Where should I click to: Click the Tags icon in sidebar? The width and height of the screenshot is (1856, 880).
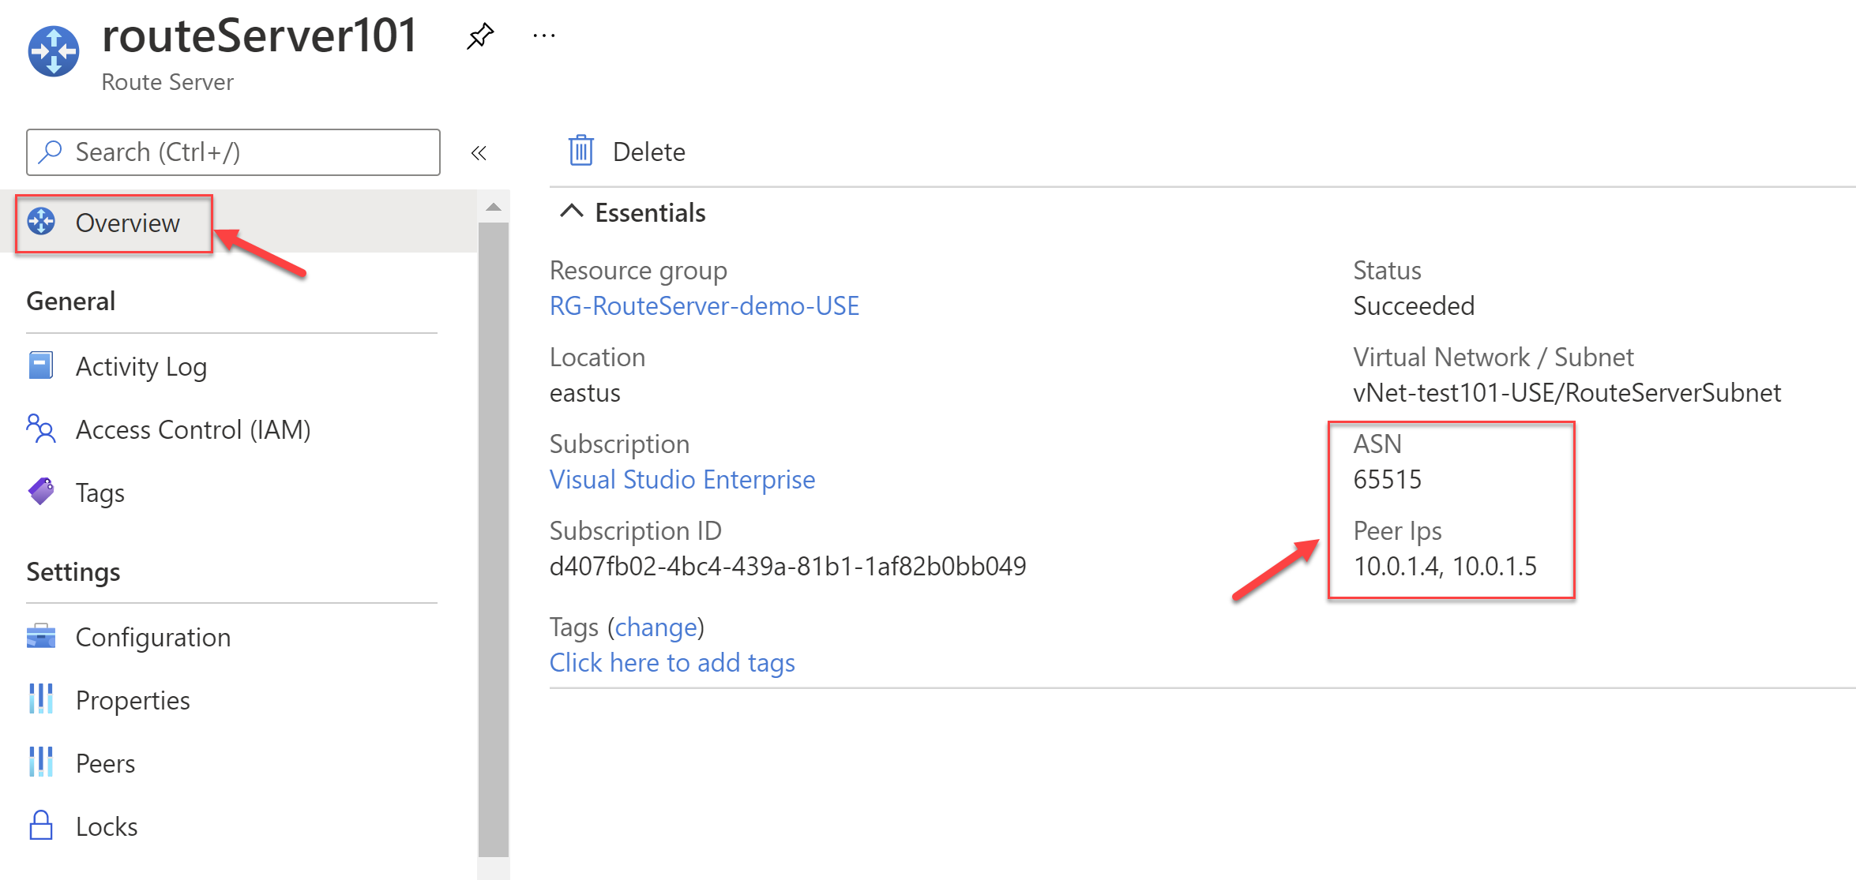click(x=43, y=492)
